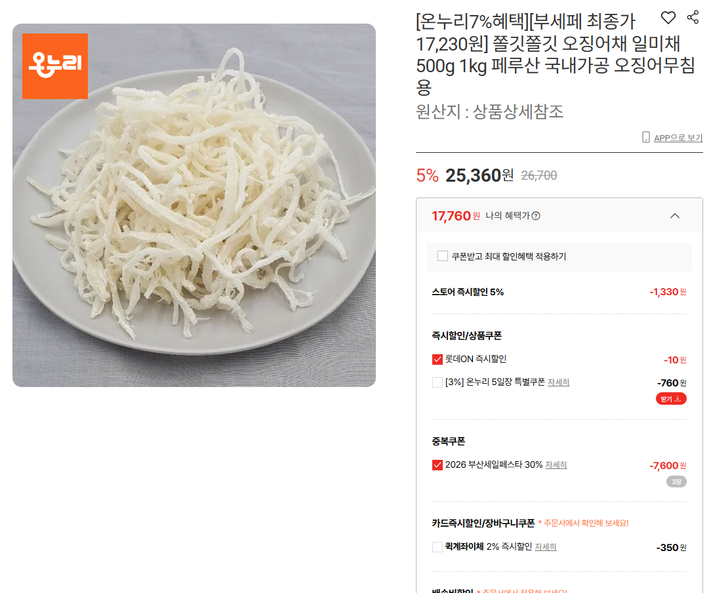Open the share icon options

tap(693, 18)
